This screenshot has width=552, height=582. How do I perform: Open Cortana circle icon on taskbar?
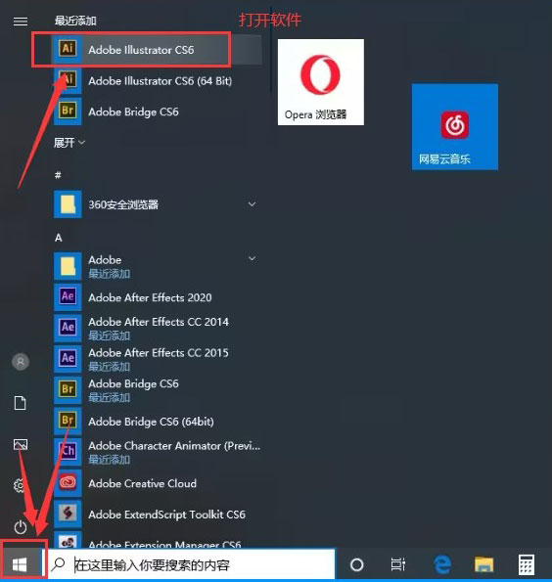click(x=356, y=565)
